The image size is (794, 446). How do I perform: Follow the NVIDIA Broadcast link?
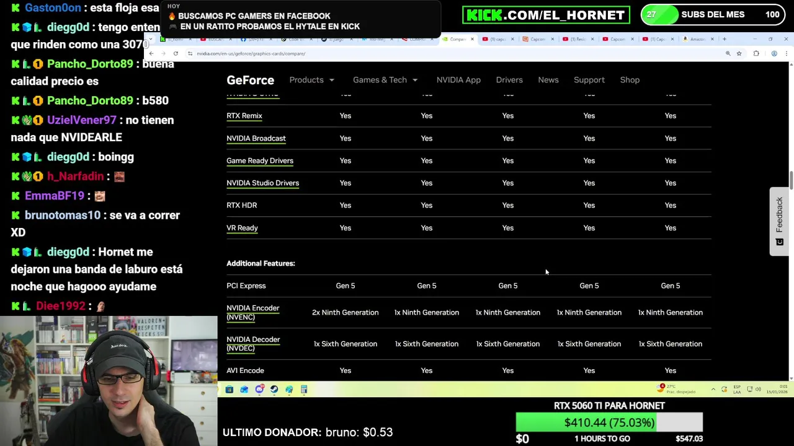tap(256, 138)
